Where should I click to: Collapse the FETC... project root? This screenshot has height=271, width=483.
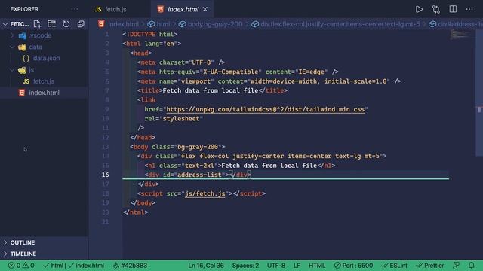[5, 24]
